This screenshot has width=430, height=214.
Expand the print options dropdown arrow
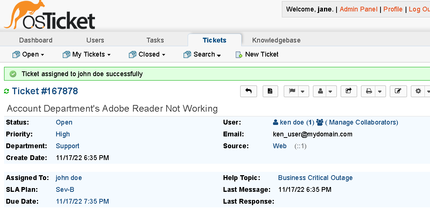click(380, 91)
